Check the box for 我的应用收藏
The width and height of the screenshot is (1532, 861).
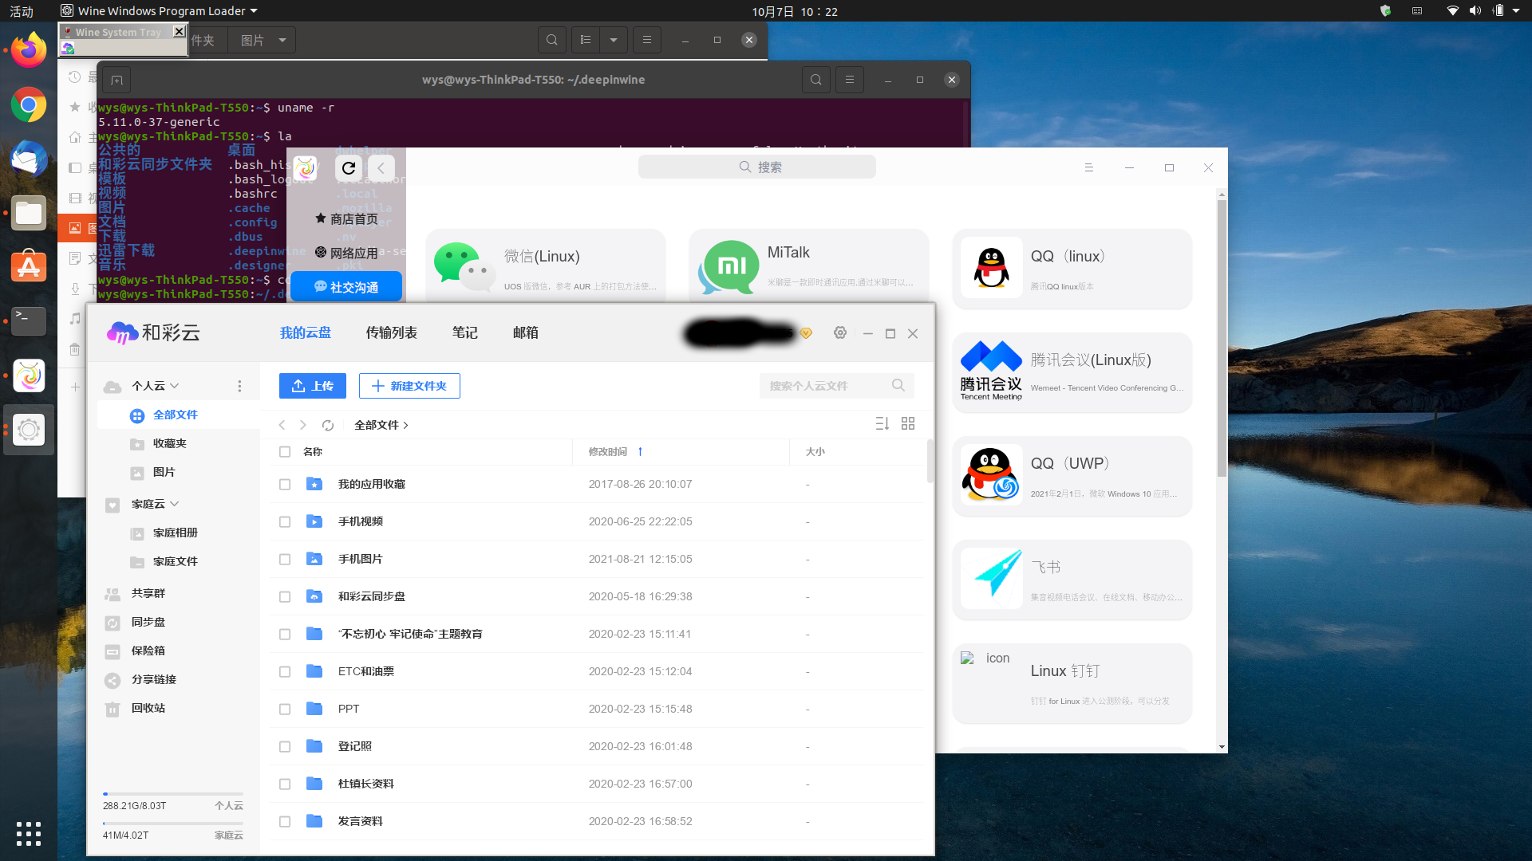click(285, 485)
